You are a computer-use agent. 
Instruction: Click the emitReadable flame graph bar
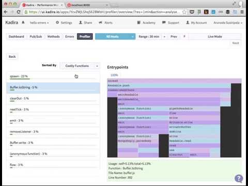click(x=168, y=95)
